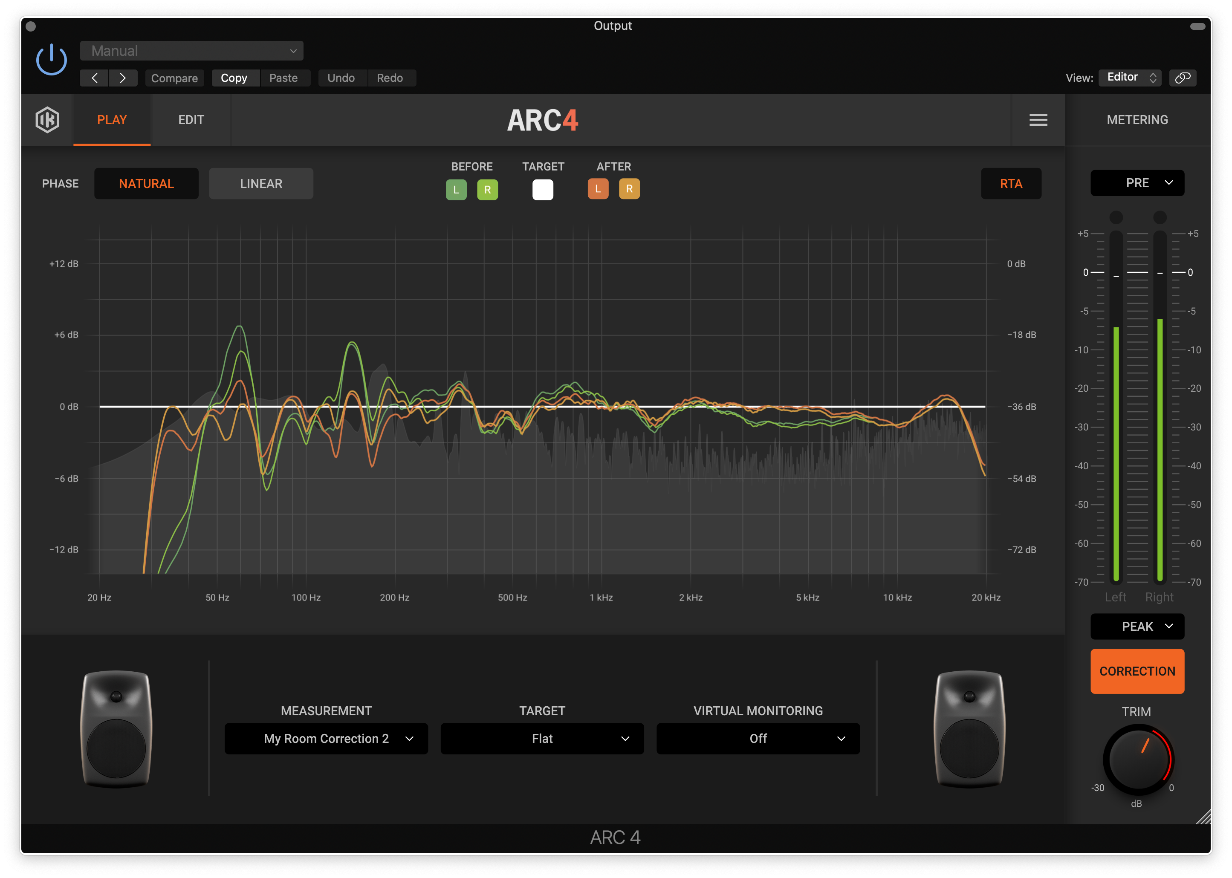Screen dimensions: 1232x878
Task: Click the window resize grip corner
Action: point(1203,817)
